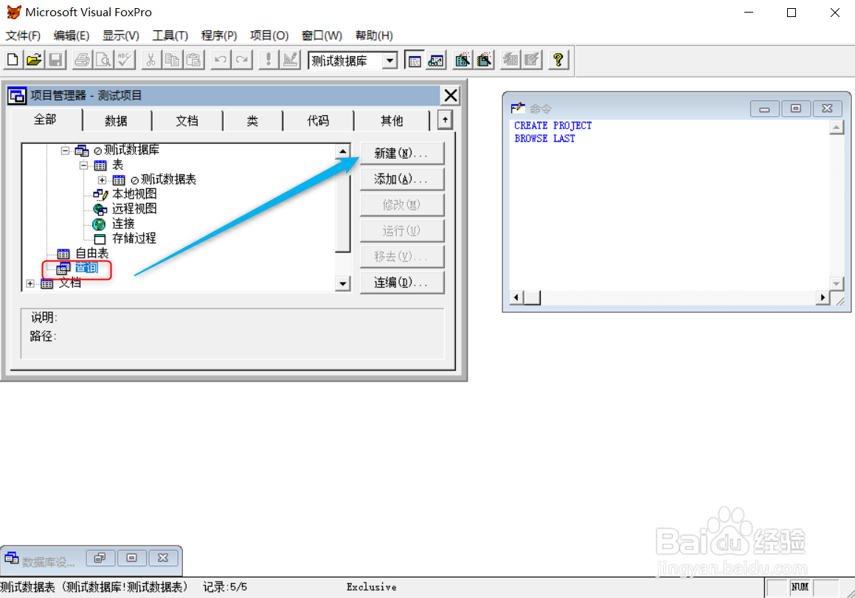The image size is (855, 598).
Task: Switch to the 代码 tab
Action: coord(318,120)
